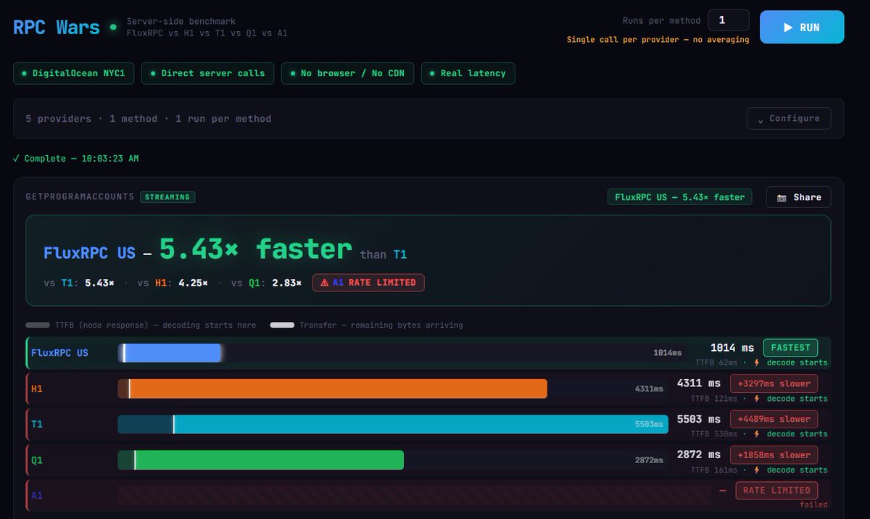Click the FluxRPC US row label
The height and width of the screenshot is (519, 870).
(59, 353)
